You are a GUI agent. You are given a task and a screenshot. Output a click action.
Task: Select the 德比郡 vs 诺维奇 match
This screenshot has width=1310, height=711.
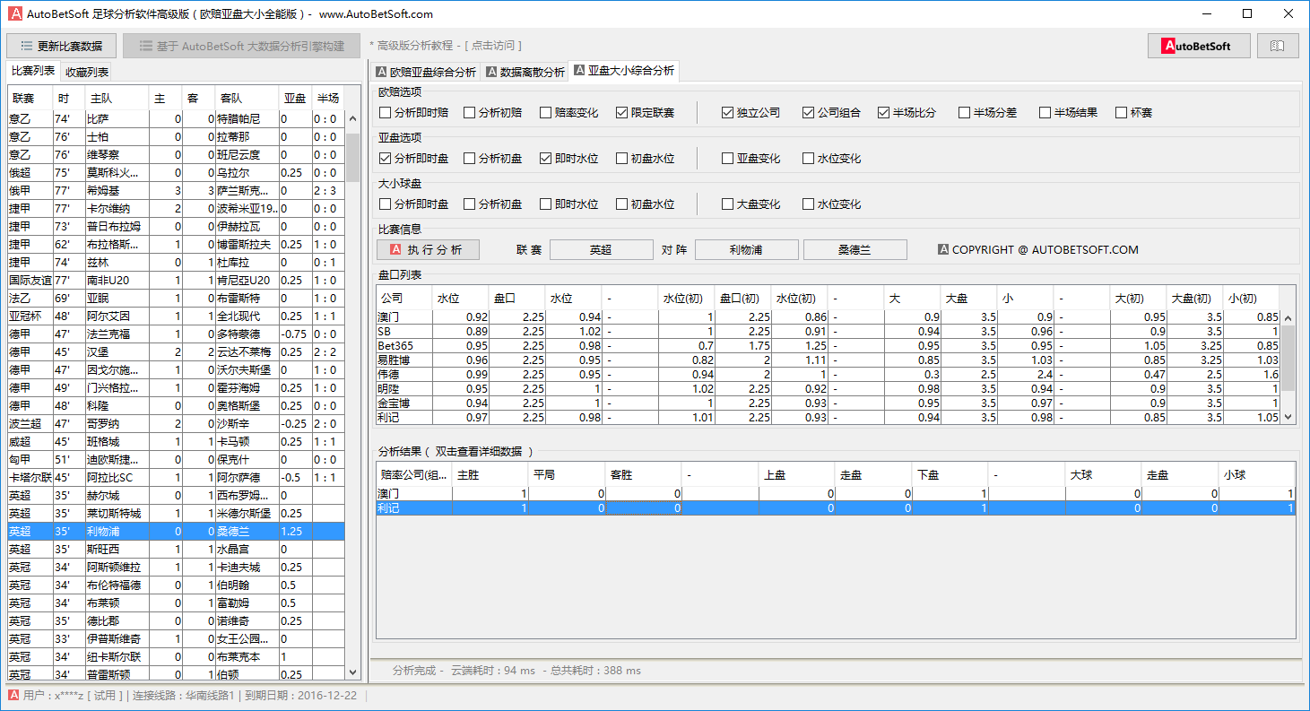pyautogui.click(x=176, y=620)
